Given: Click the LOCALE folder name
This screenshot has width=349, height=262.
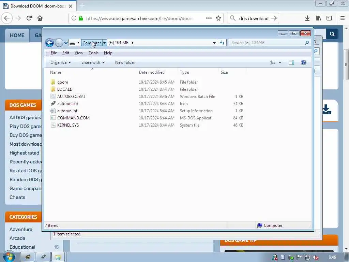Looking at the screenshot, I should point(64,89).
